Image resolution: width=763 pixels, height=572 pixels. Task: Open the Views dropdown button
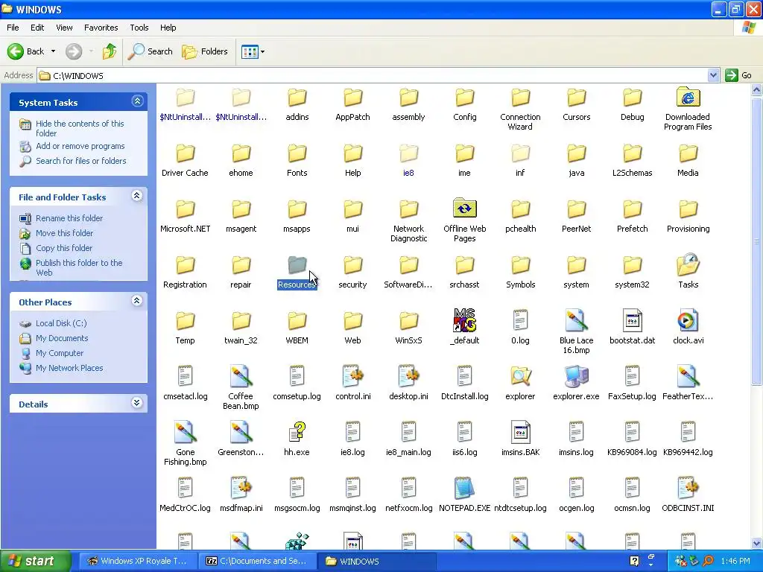click(253, 51)
